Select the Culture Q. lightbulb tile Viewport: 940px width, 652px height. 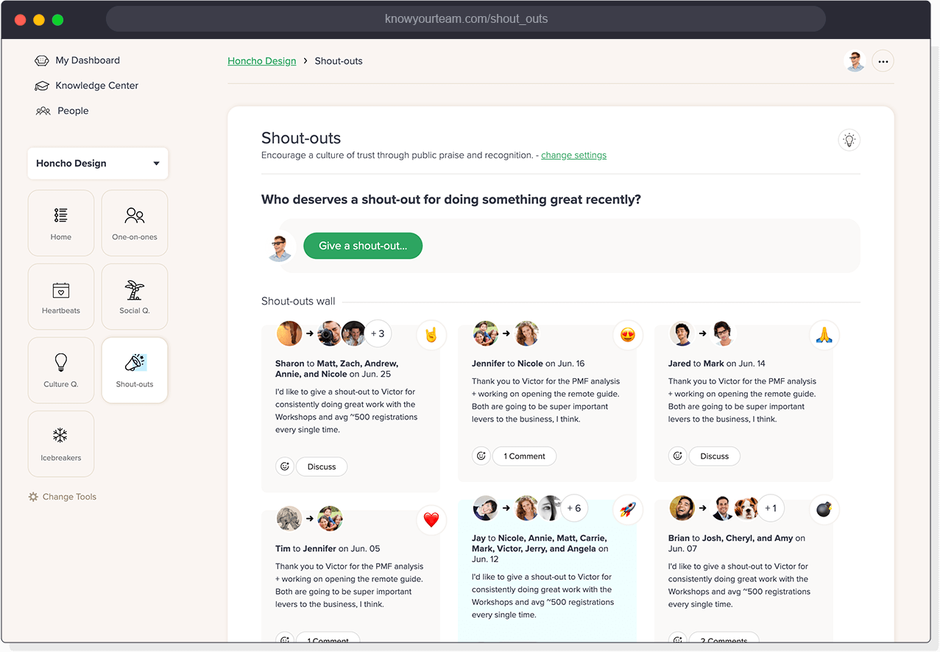tap(61, 370)
